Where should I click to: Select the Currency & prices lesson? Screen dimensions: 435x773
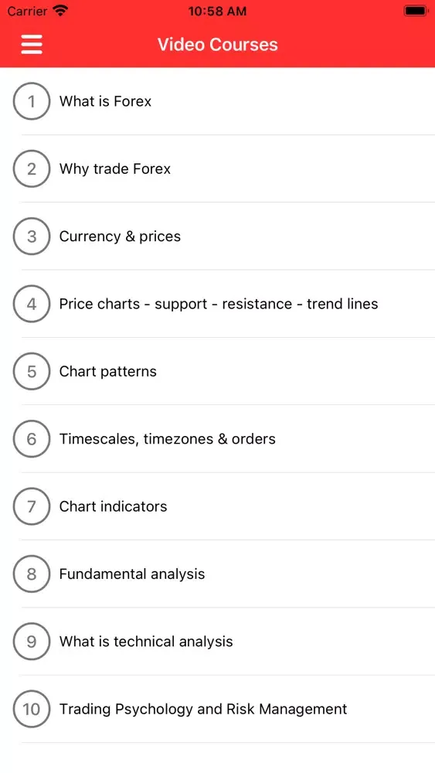pyautogui.click(x=217, y=236)
